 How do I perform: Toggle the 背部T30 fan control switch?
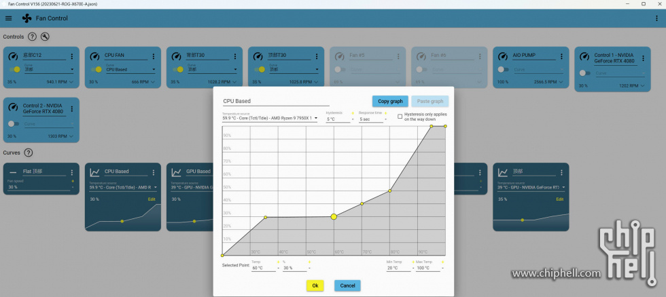pyautogui.click(x=177, y=69)
